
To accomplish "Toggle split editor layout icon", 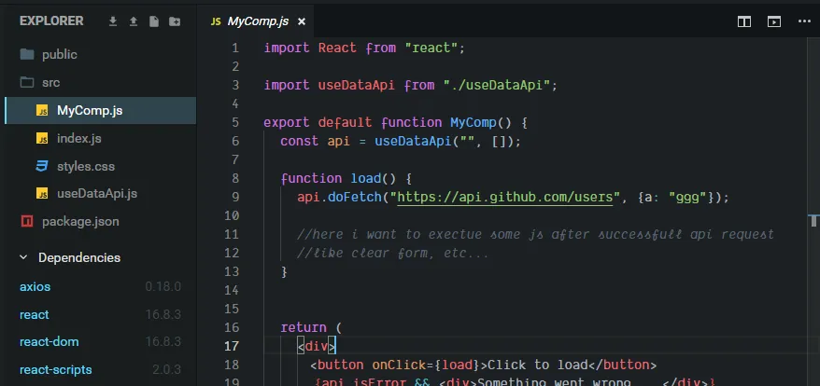I will [x=744, y=21].
